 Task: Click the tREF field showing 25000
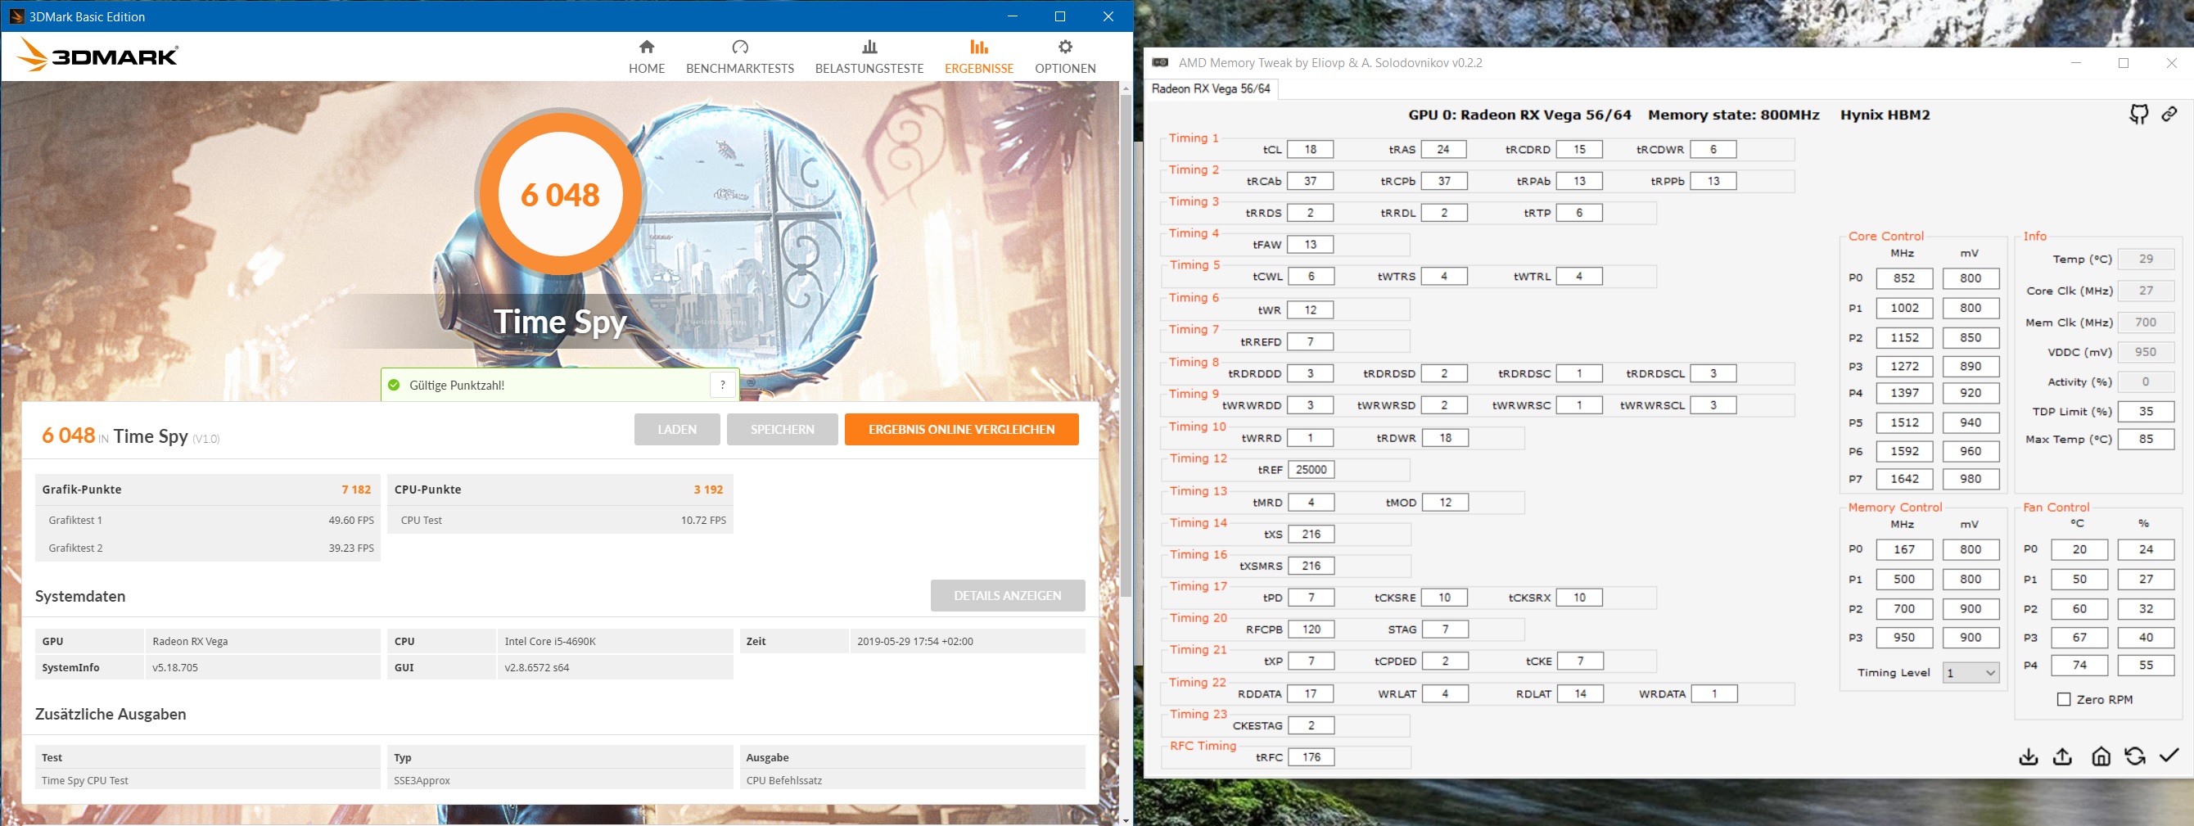click(1311, 469)
